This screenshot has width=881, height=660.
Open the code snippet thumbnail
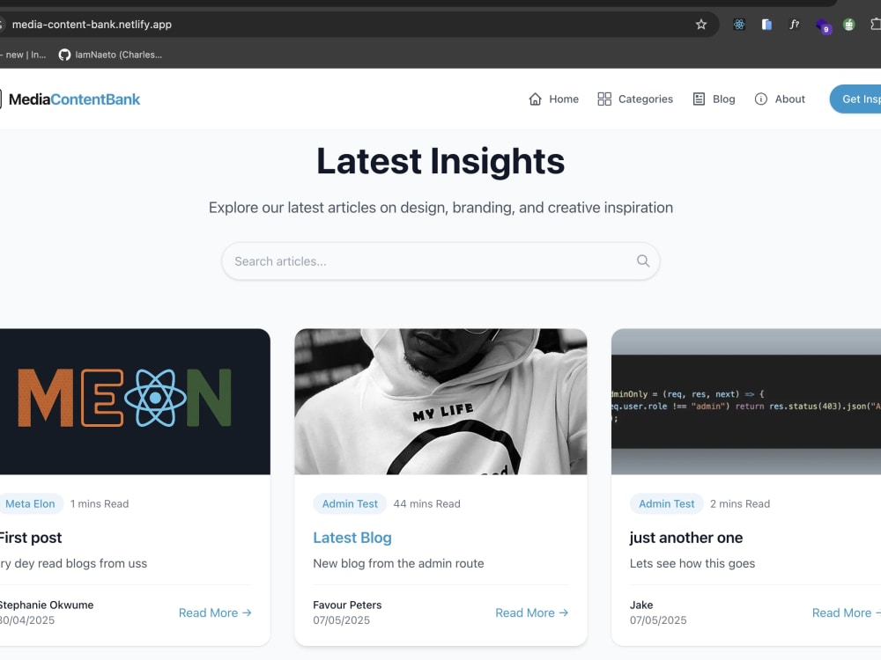pos(746,401)
